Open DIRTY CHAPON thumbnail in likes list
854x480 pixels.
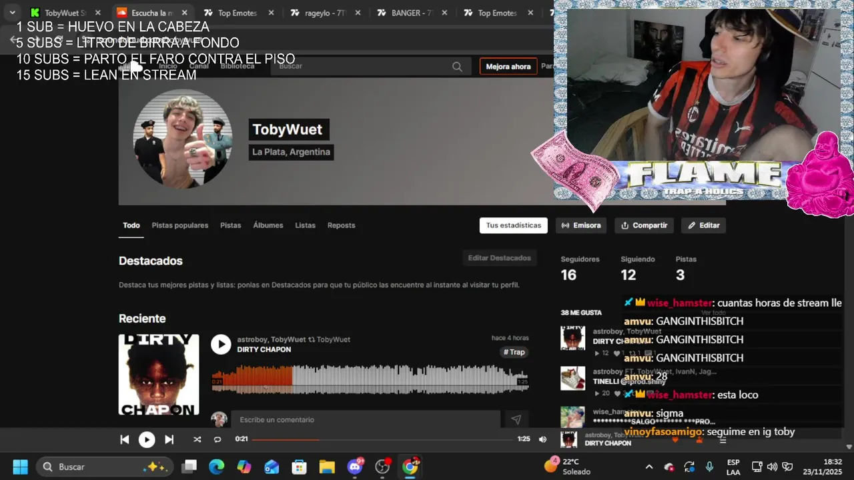[572, 337]
